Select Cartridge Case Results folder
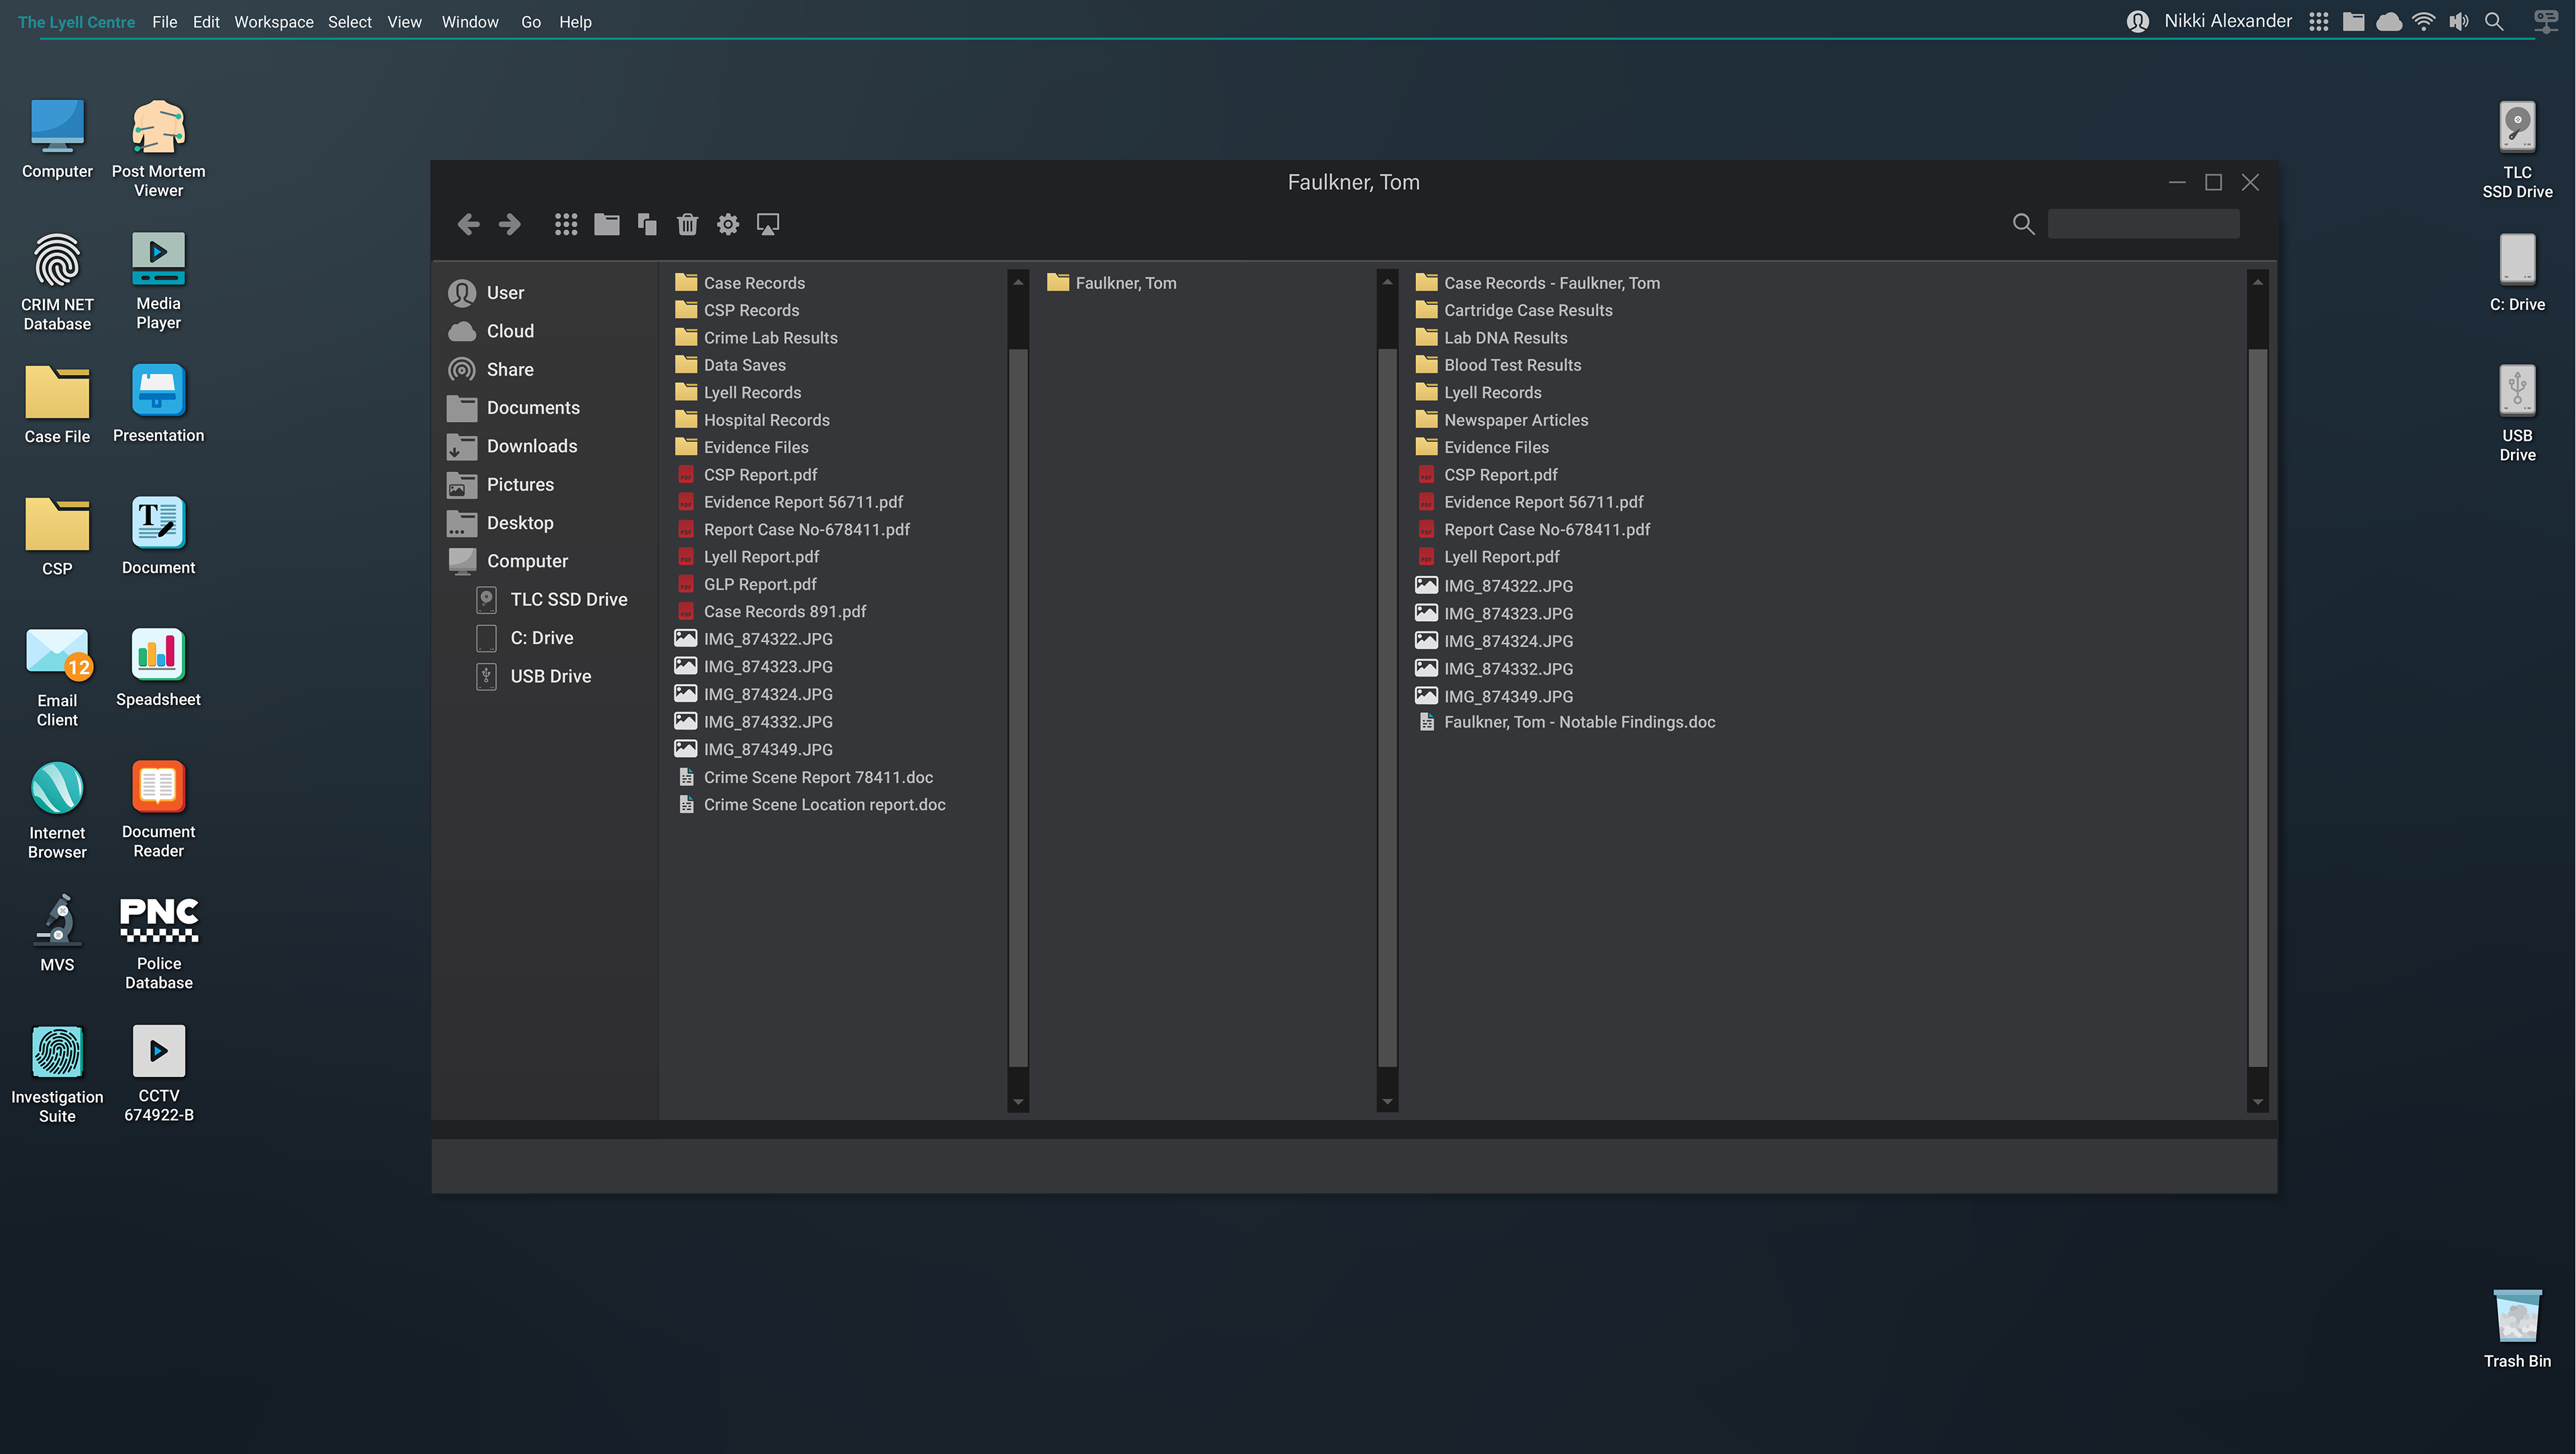 [x=1514, y=311]
